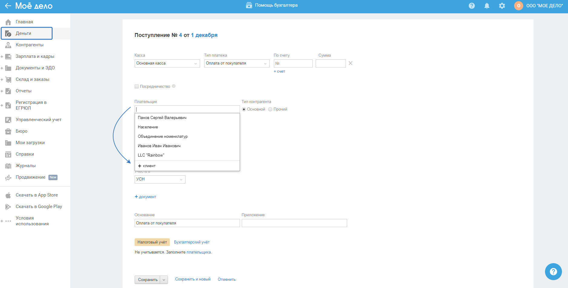Click the Контрагенты sidebar icon
568x288 pixels.
(x=8, y=45)
